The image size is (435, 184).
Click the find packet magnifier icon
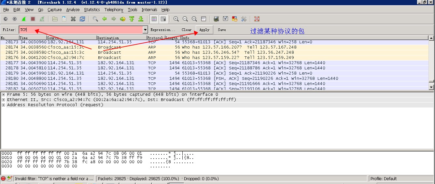[x=95, y=19]
